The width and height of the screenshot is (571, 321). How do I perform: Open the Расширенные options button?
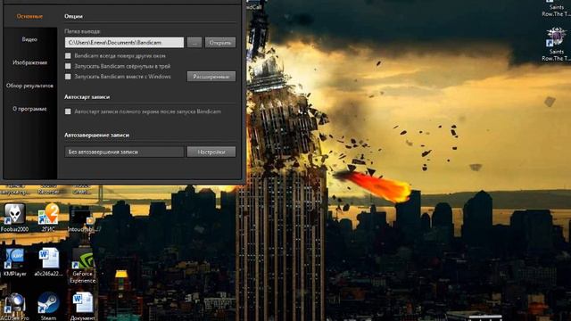click(x=211, y=77)
